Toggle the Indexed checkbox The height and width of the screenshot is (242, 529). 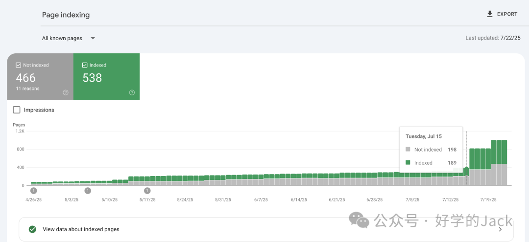click(x=85, y=66)
